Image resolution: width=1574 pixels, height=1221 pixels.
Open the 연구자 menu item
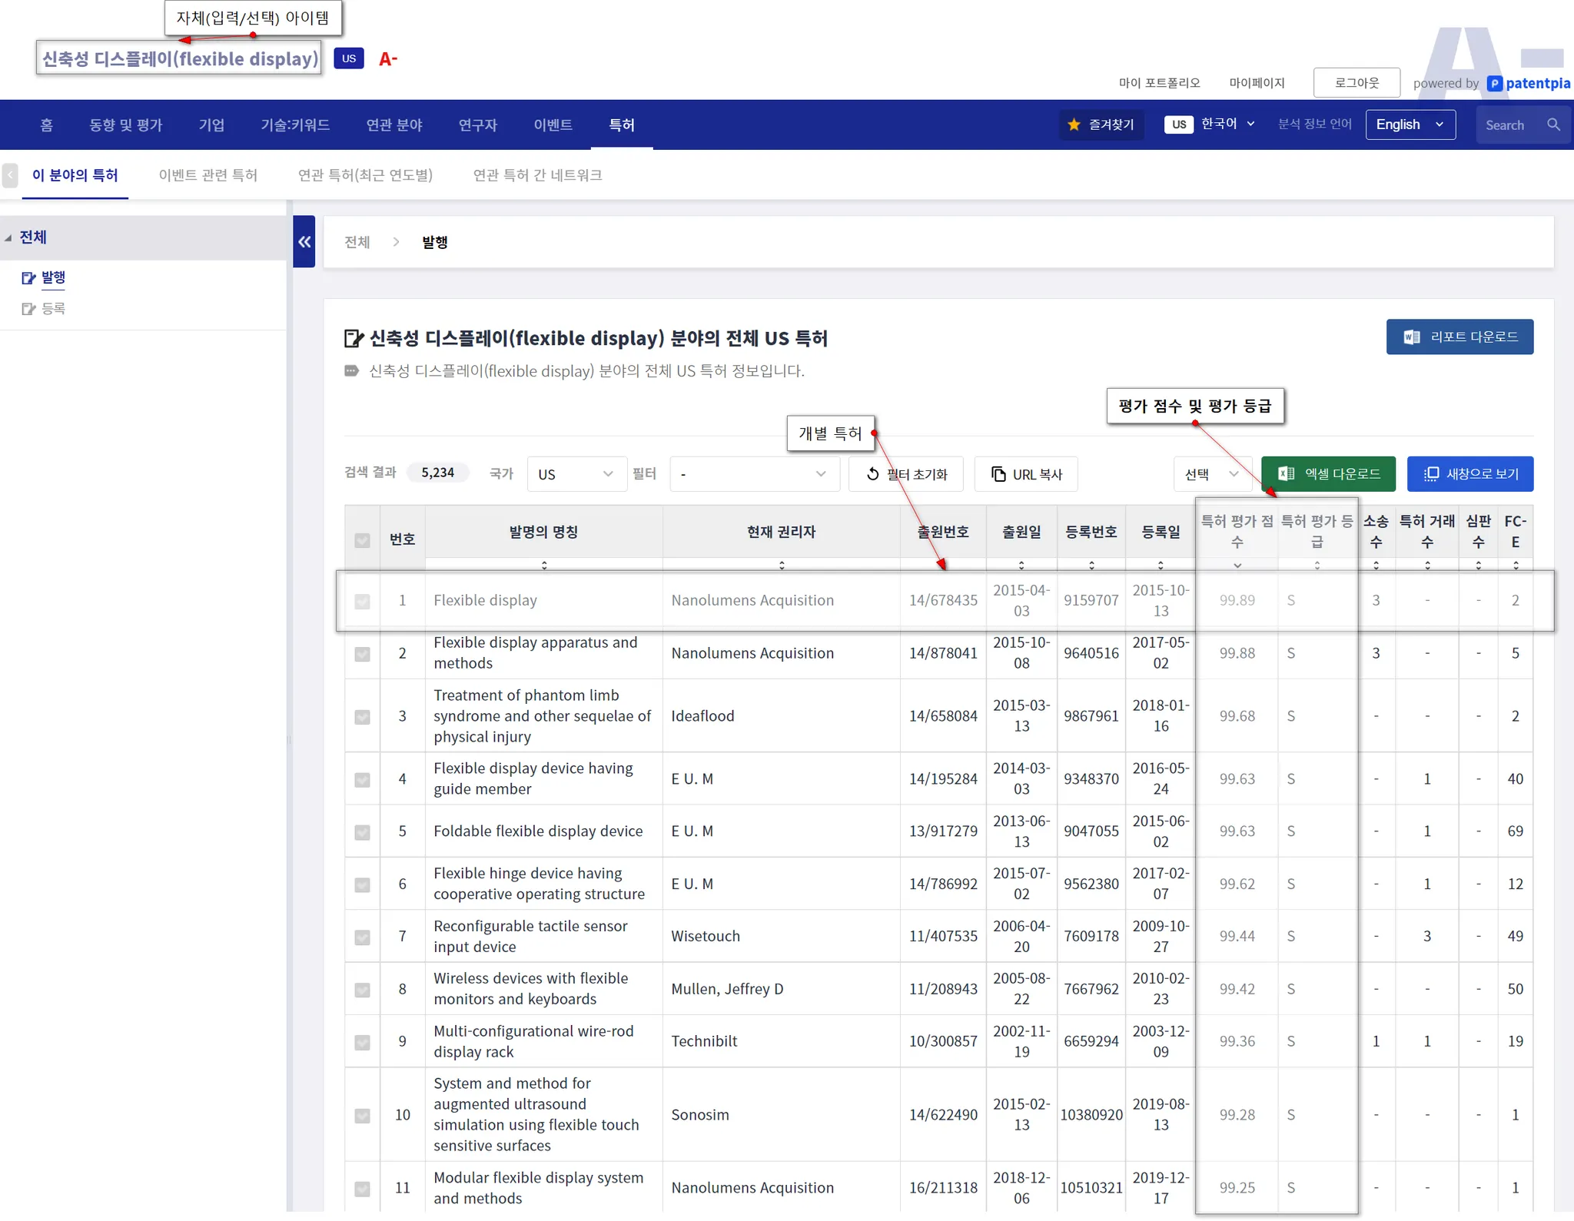pyautogui.click(x=477, y=124)
